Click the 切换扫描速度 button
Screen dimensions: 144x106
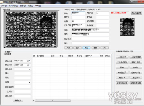pyautogui.click(x=137, y=13)
